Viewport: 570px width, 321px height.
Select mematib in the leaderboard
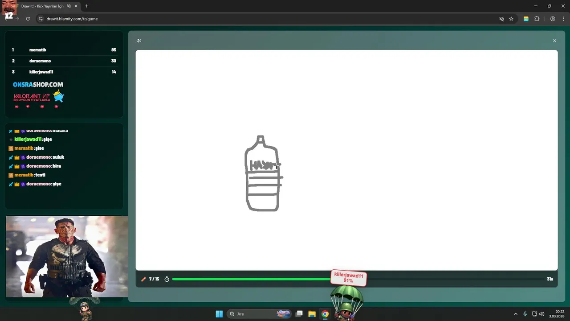pyautogui.click(x=38, y=50)
